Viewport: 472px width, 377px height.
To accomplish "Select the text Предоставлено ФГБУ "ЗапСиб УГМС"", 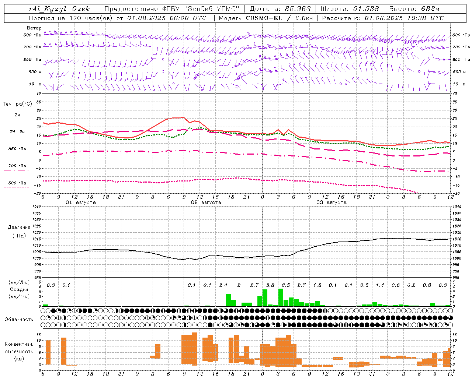I will tap(172, 9).
